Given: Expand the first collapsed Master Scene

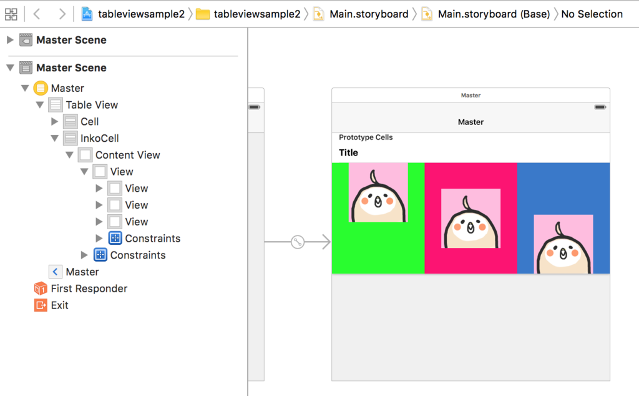Looking at the screenshot, I should (10, 40).
